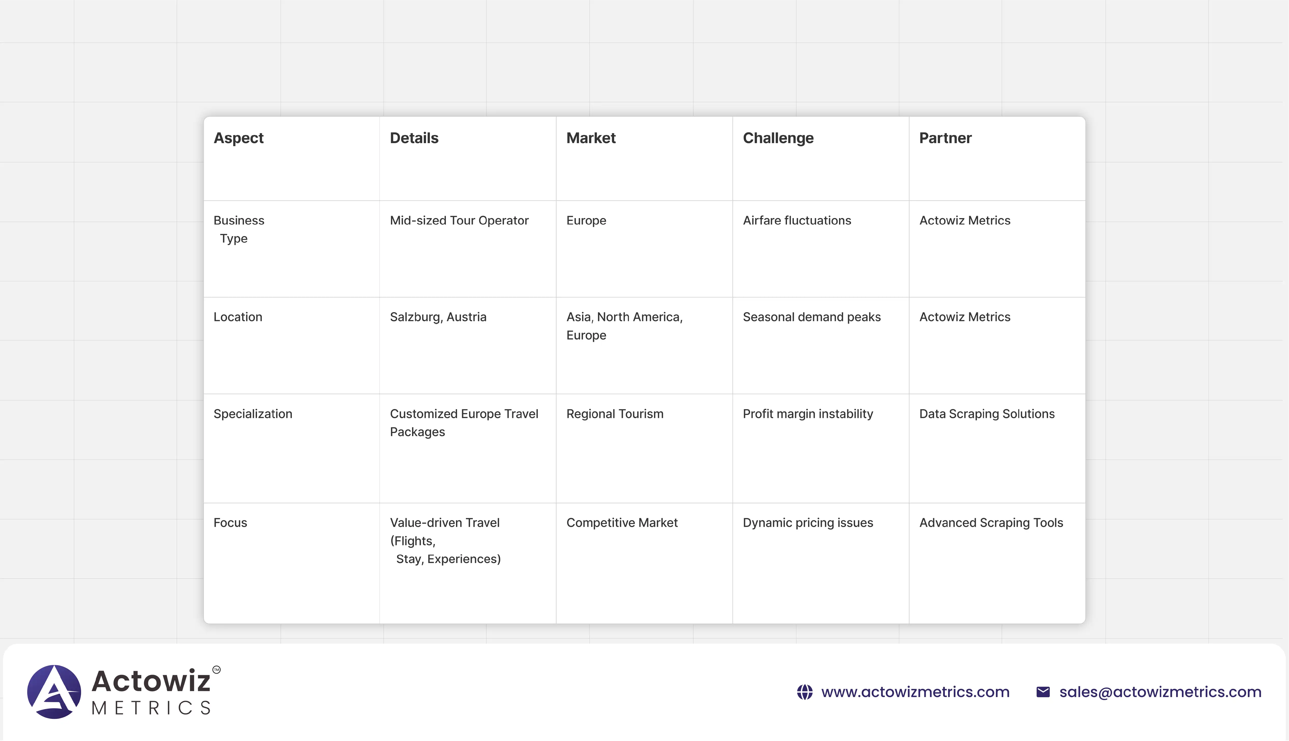Click the Actowiz Metrics logo emblem

pyautogui.click(x=54, y=692)
